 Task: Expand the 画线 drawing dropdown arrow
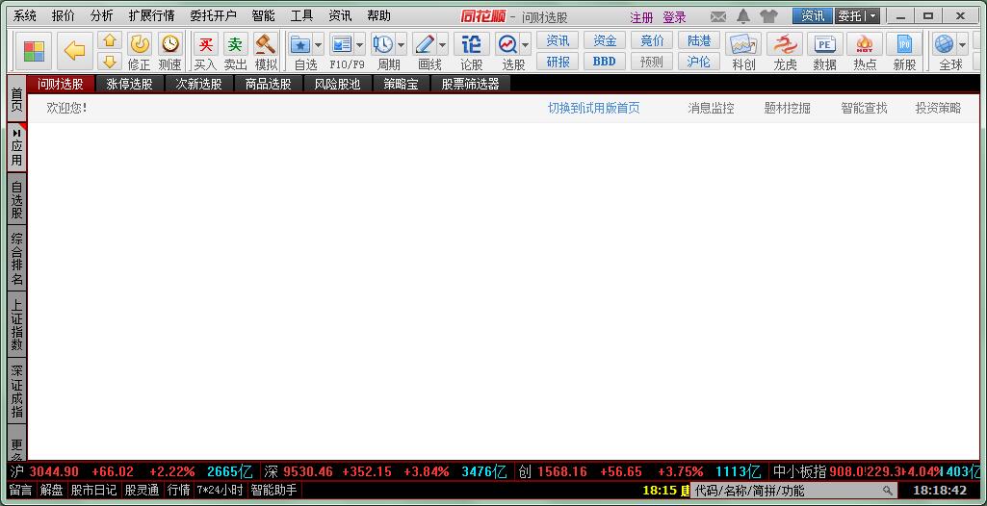[443, 45]
